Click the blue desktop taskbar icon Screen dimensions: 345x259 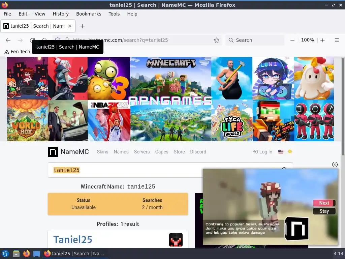[x=37, y=254]
